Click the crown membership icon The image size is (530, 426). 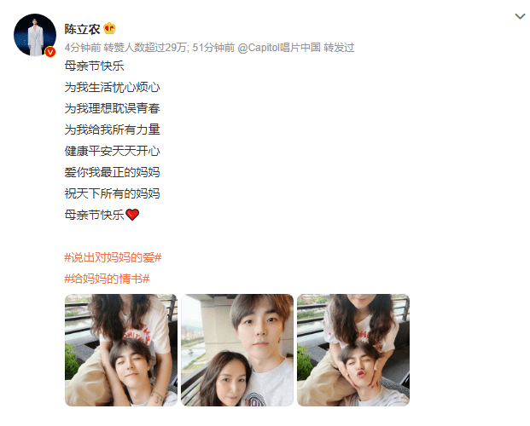[x=109, y=29]
